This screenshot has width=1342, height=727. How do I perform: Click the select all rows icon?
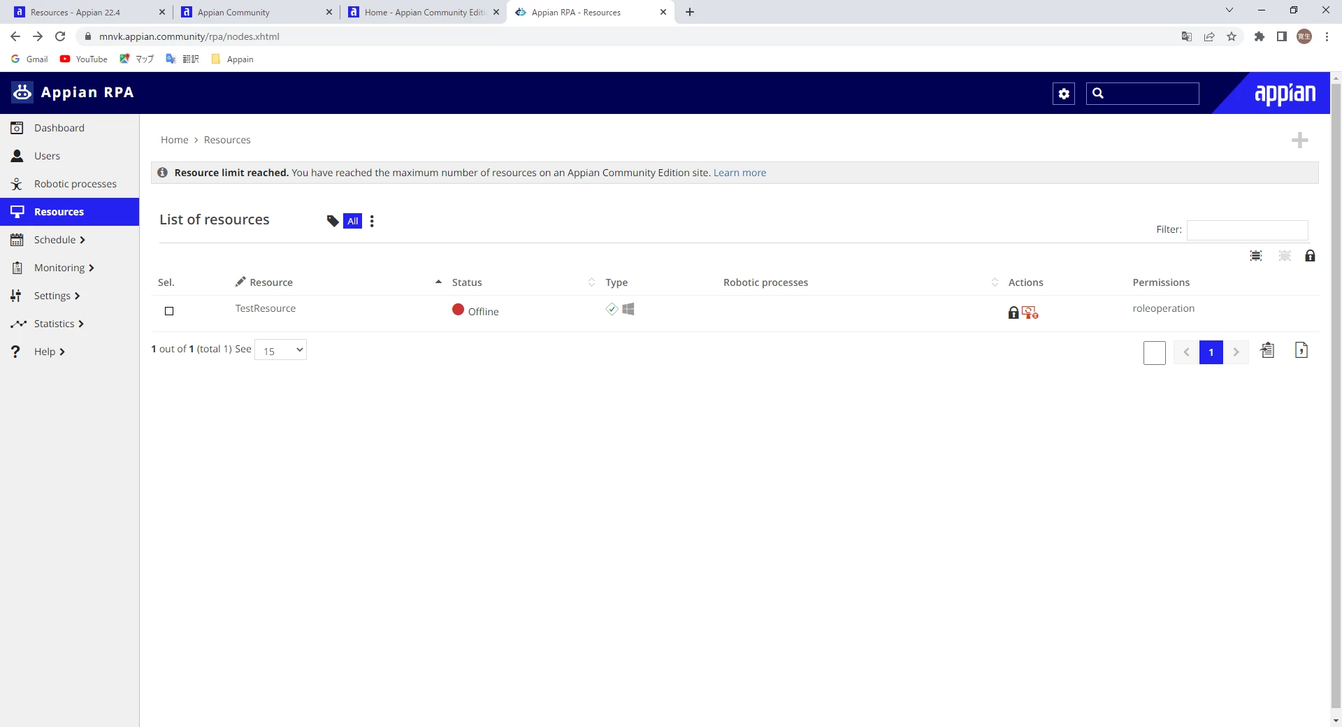coord(1256,256)
